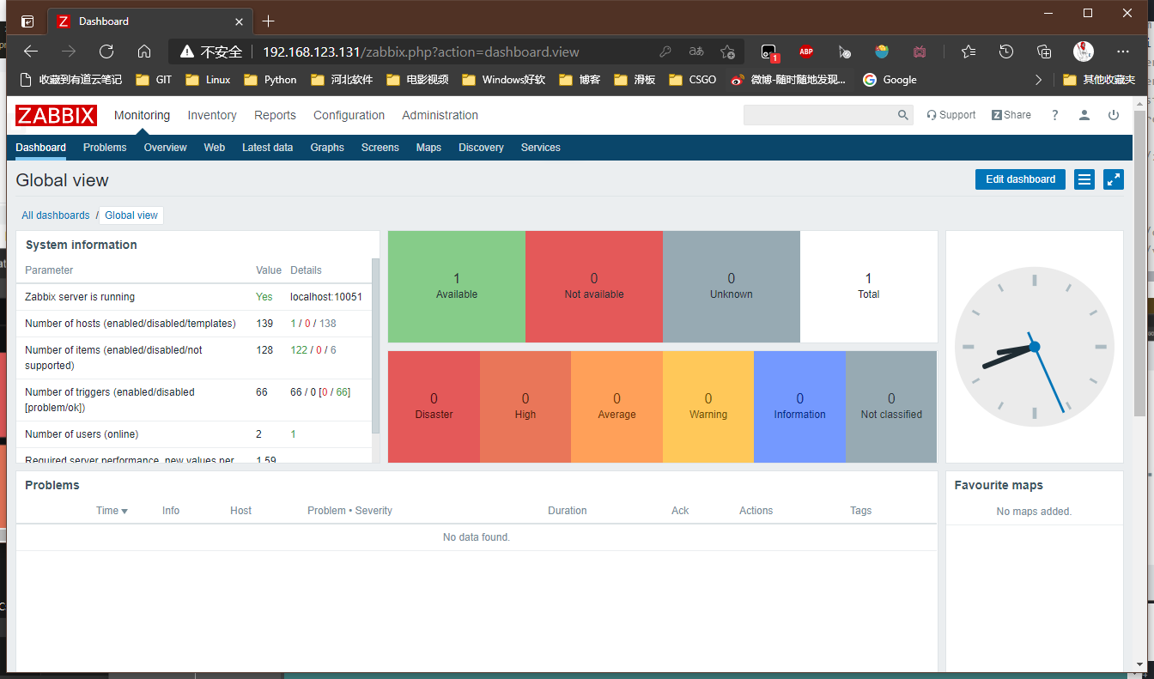Click the Unknown hosts tile
Screen dimensions: 1154x679
click(732, 287)
